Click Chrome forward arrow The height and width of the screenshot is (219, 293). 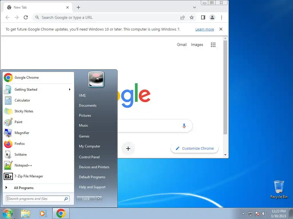point(17,17)
